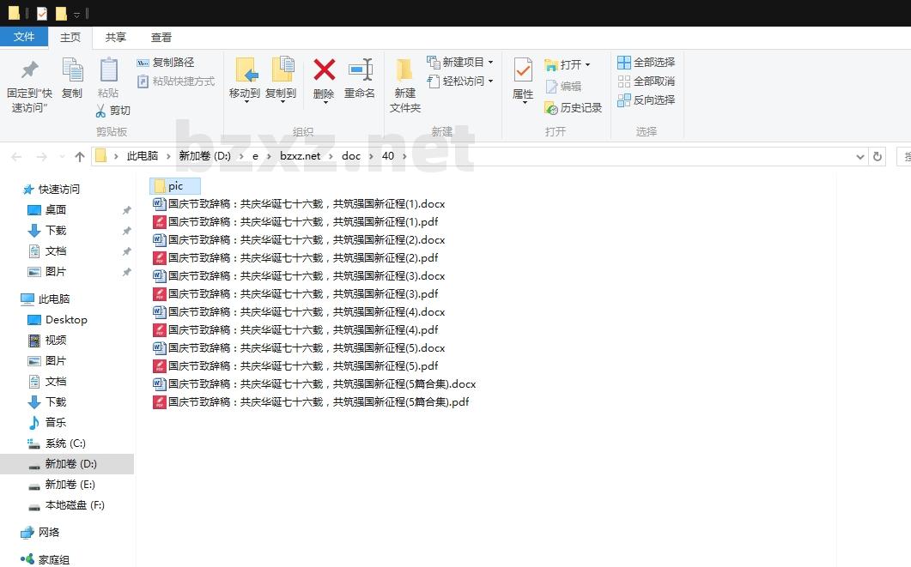Pin to Quick Access using pushpin icon
The height and width of the screenshot is (567, 911).
[29, 71]
